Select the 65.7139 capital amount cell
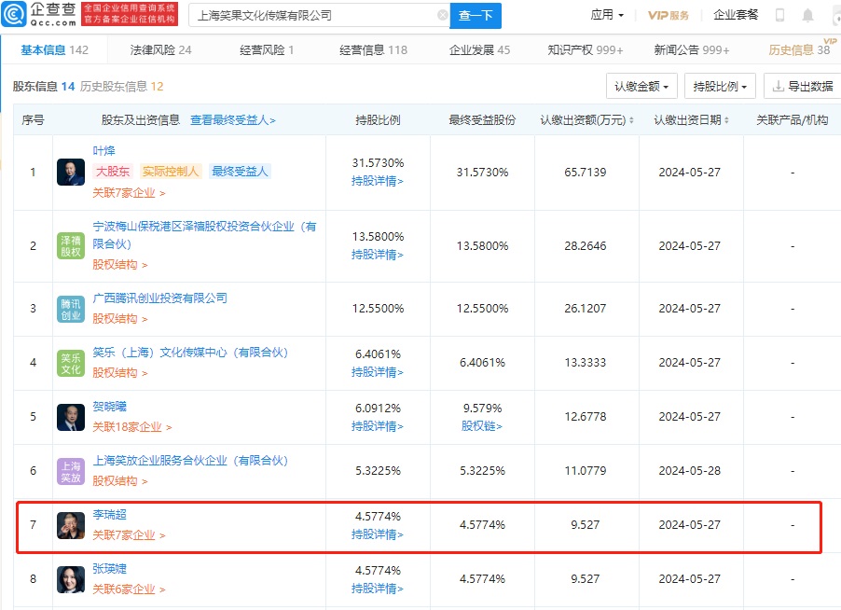841x610 pixels. point(586,173)
